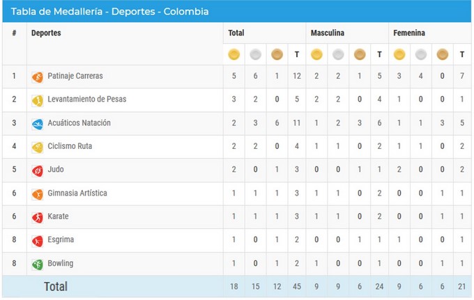474x300 pixels.
Task: Click the gold medal icon under Total
Action: [x=234, y=54]
